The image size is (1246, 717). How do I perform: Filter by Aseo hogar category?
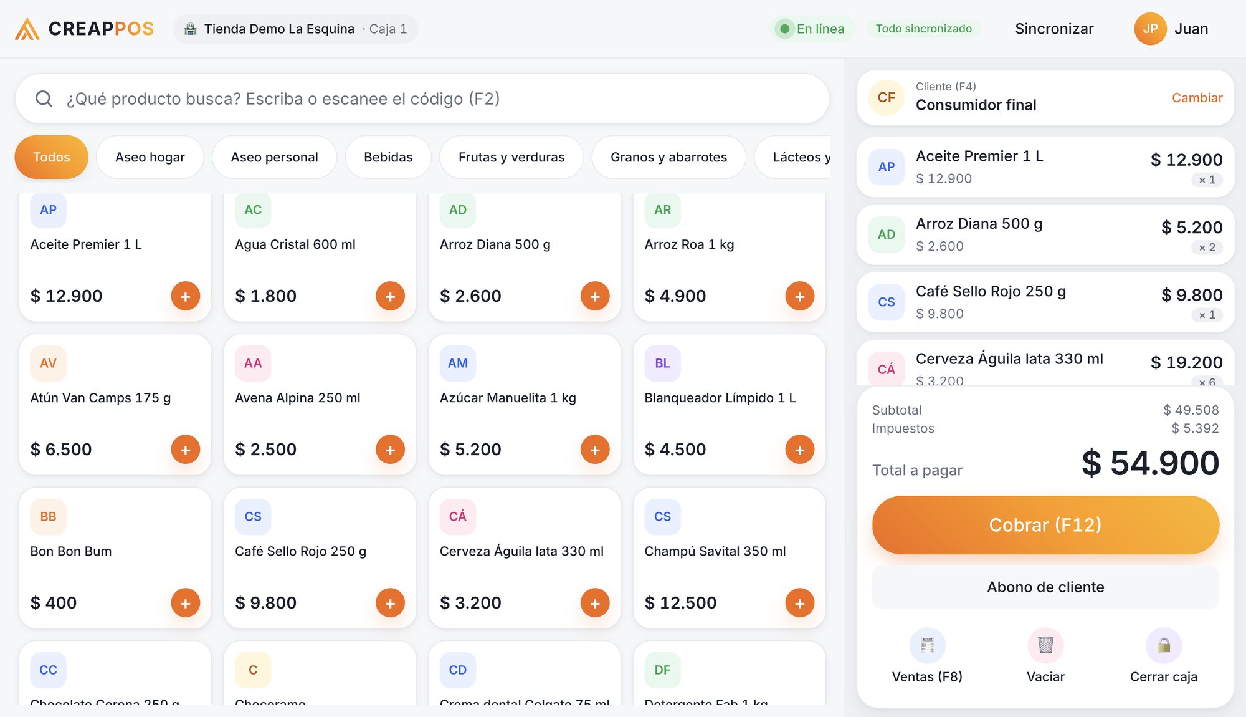pos(150,157)
